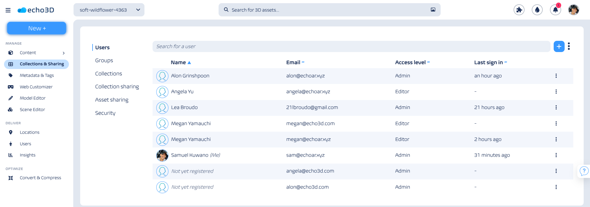
Task: Go to Metadata & Tags
Action: (x=37, y=75)
